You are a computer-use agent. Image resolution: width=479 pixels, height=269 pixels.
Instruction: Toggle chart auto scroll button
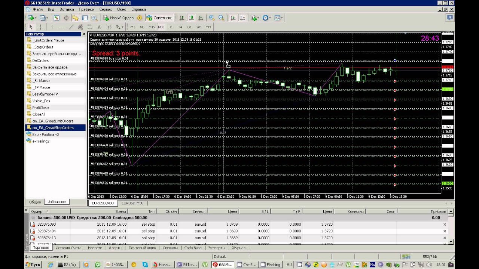pos(233,18)
